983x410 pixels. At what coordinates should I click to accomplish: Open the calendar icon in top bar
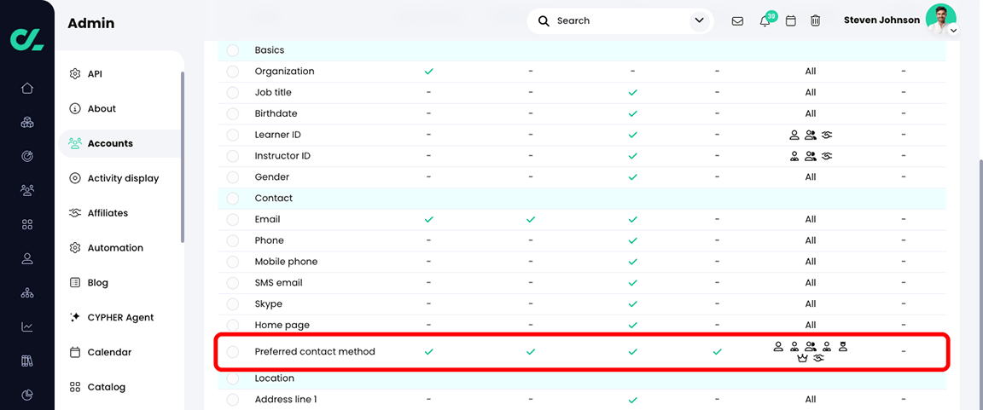pyautogui.click(x=791, y=20)
